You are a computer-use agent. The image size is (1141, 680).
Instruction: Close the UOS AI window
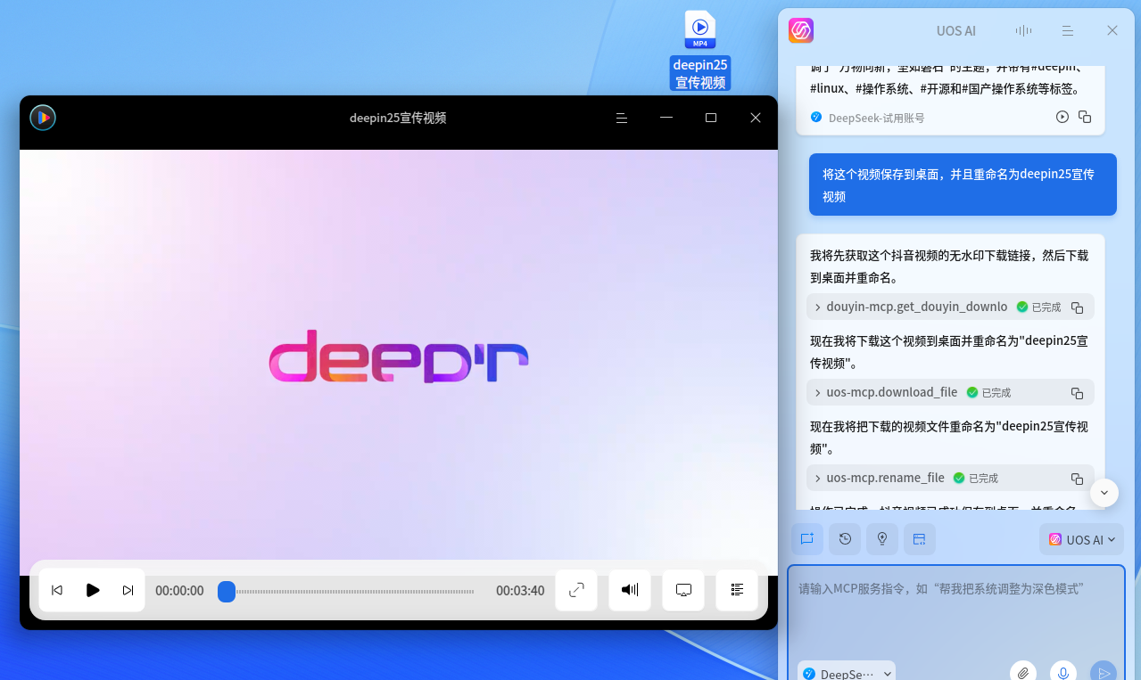tap(1112, 30)
